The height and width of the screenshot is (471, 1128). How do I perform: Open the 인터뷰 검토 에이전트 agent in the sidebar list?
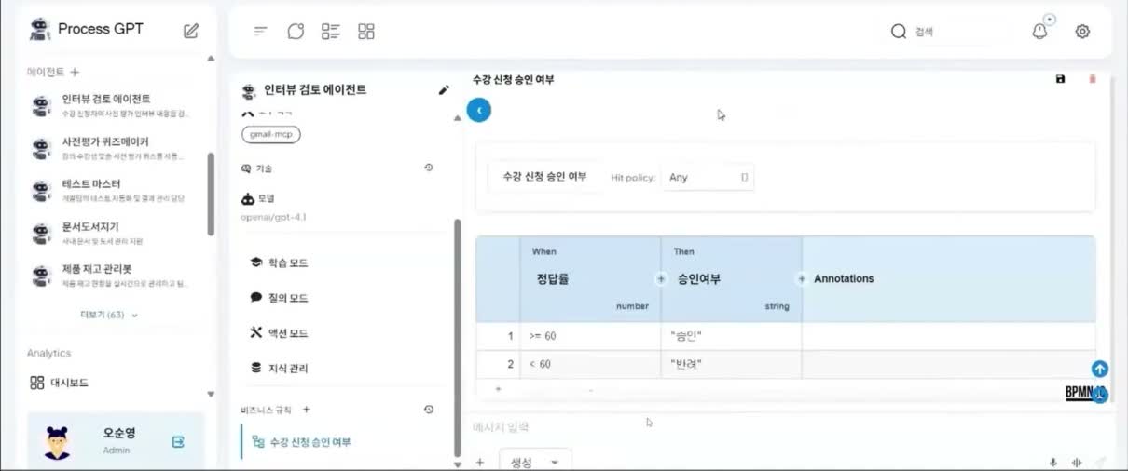tap(110, 105)
